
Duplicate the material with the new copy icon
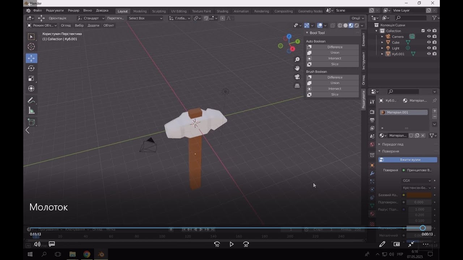[x=417, y=135]
